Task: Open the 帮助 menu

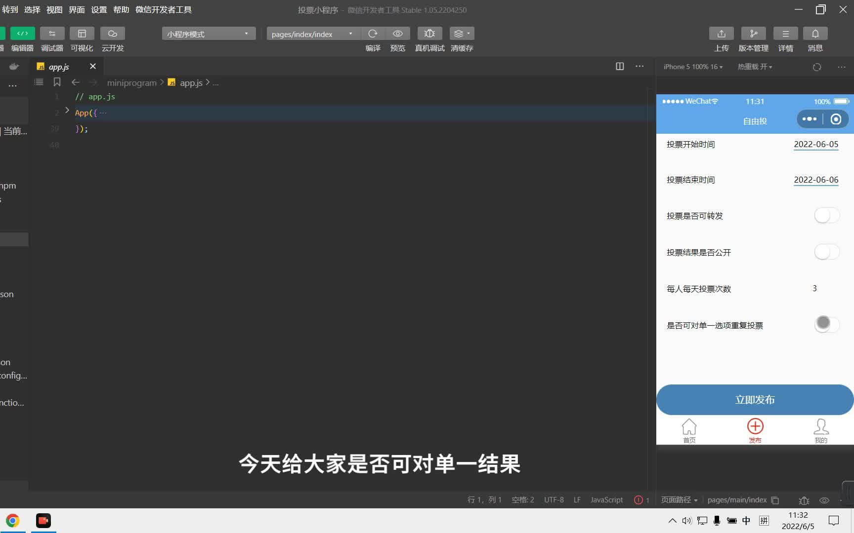Action: (x=121, y=9)
